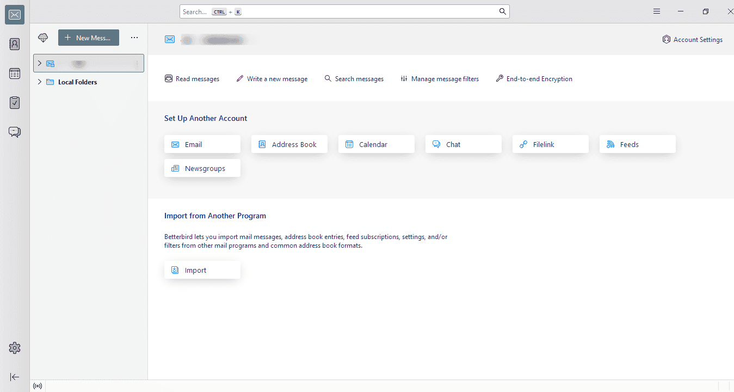The width and height of the screenshot is (734, 392).
Task: Click the New Message button
Action: click(x=89, y=38)
